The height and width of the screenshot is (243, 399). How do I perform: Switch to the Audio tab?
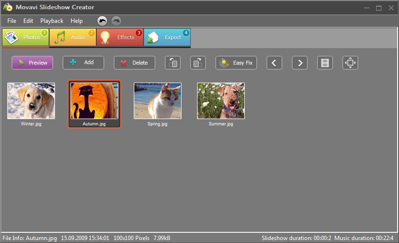73,37
